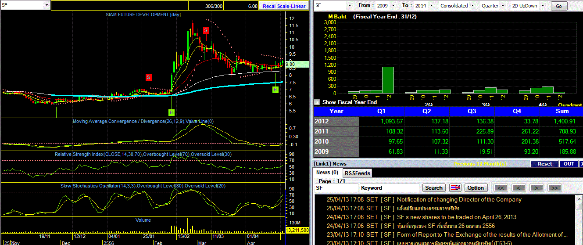Click the SIAM FUTURE DEVELOPMENT [day] chart title
This screenshot has width=583, height=245.
point(143,14)
